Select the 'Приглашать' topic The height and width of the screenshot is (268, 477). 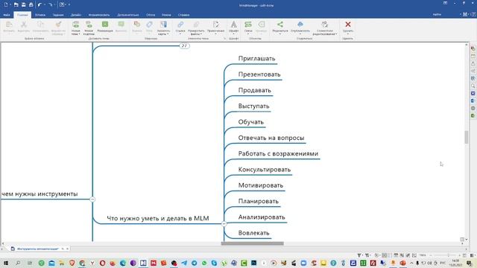pyautogui.click(x=256, y=58)
